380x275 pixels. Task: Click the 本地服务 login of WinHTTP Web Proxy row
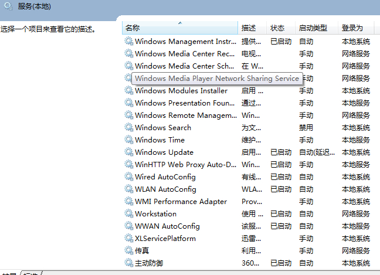point(356,165)
